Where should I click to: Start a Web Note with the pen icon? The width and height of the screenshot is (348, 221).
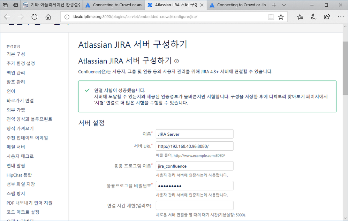tap(314, 16)
